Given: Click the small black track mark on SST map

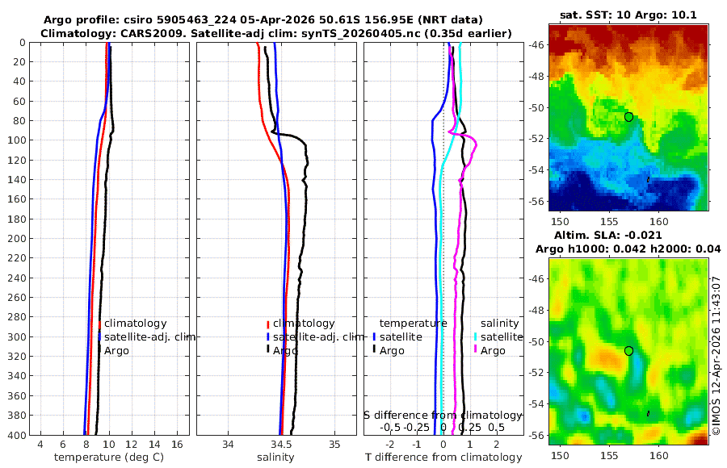Looking at the screenshot, I should click(x=648, y=179).
